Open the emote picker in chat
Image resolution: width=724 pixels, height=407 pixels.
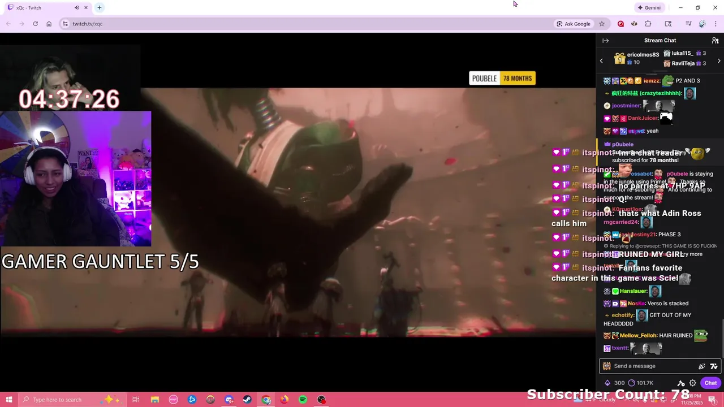(713, 366)
